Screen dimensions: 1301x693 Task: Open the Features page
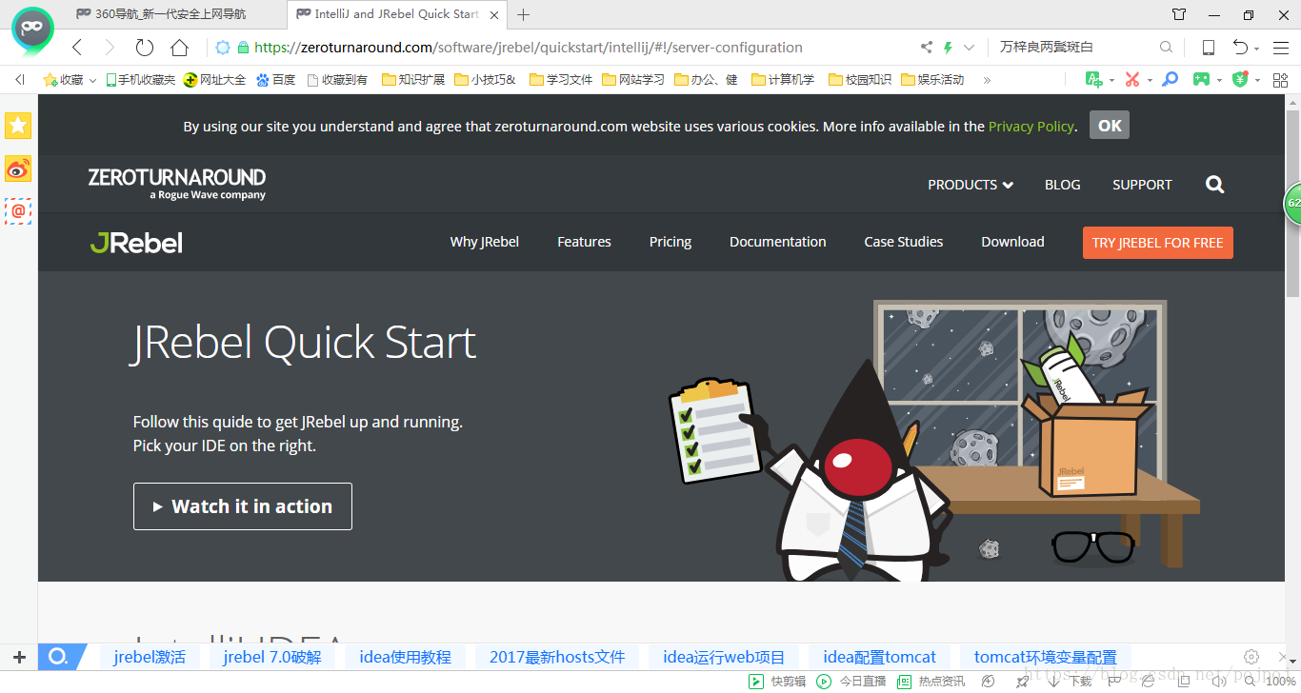pyautogui.click(x=584, y=242)
